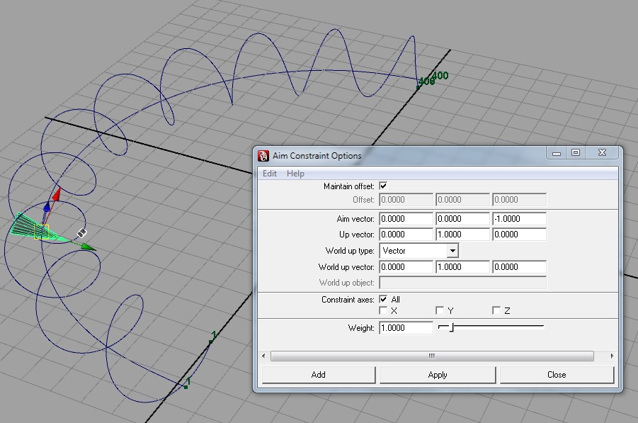This screenshot has height=423, width=638.
Task: Click the Apply button
Action: (438, 375)
